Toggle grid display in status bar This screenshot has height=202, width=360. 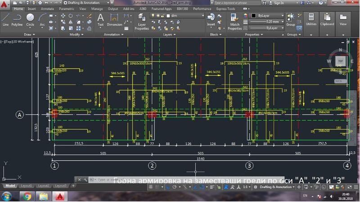click(x=151, y=187)
